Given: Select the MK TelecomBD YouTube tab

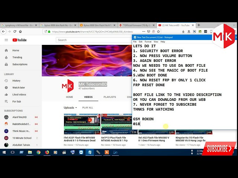Looking at the screenshot, I should point(176,25).
